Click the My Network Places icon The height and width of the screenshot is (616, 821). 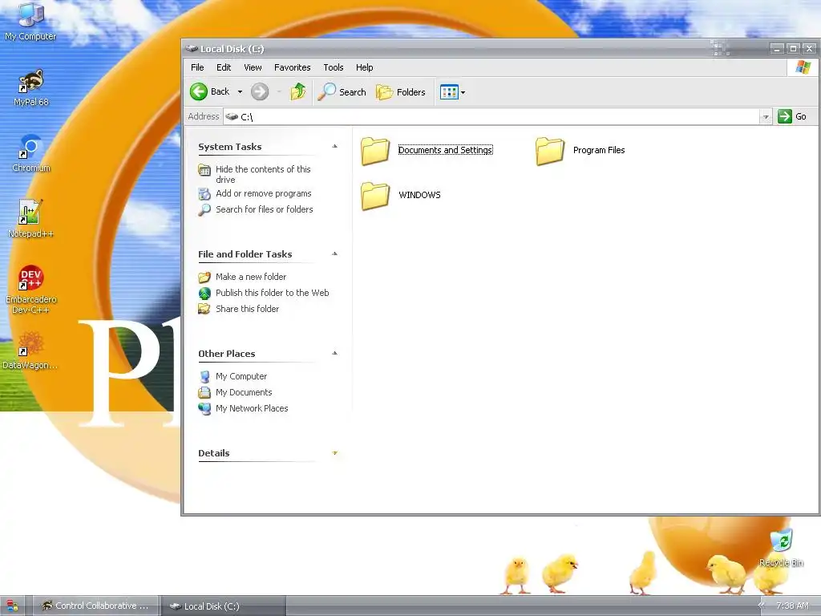pyautogui.click(x=204, y=408)
